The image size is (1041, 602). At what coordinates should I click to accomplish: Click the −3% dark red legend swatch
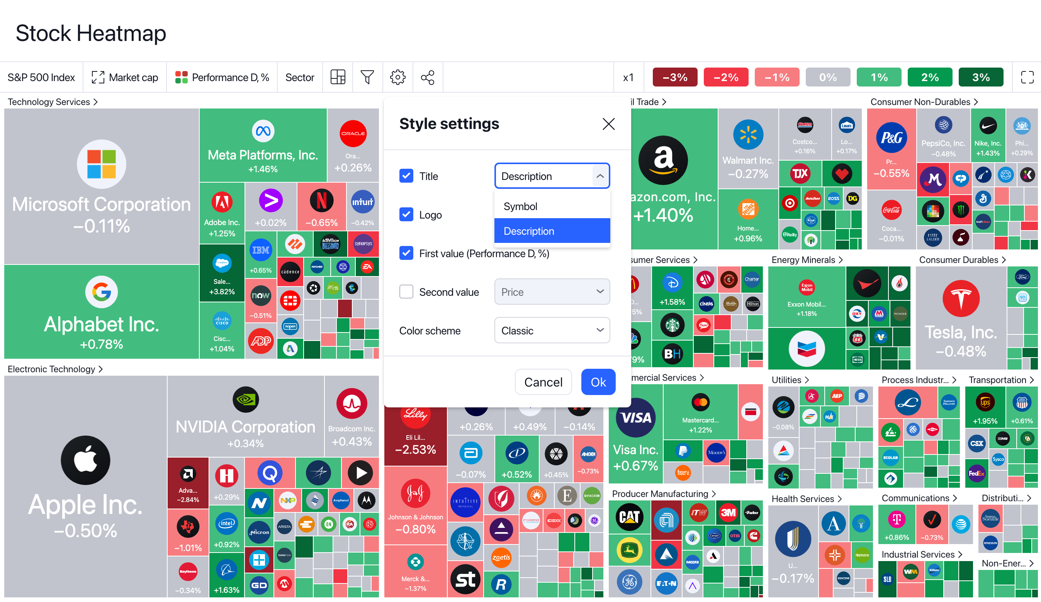pos(674,77)
